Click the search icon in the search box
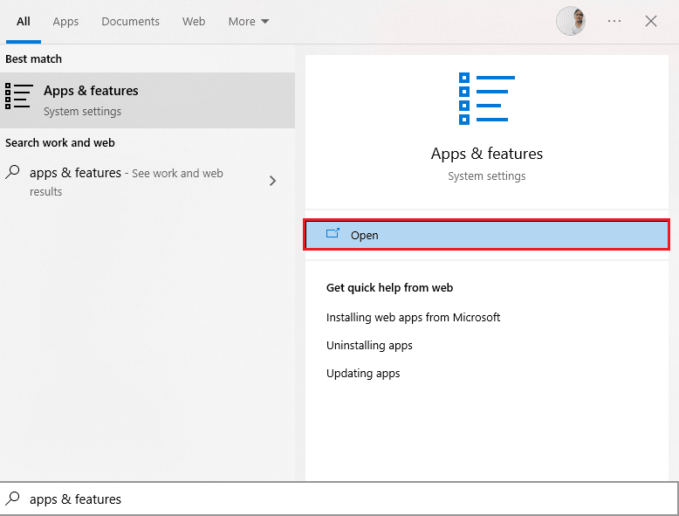This screenshot has width=679, height=516. click(x=13, y=499)
